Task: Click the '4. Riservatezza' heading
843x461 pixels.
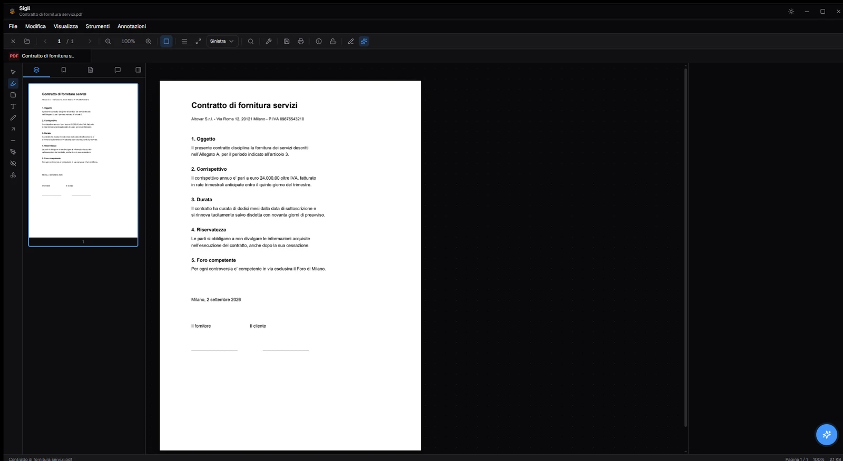Action: 209,230
